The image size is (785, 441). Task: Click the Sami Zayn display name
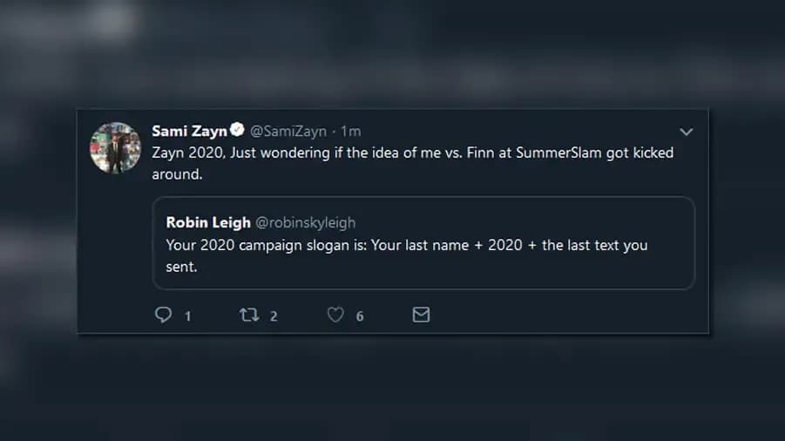188,131
